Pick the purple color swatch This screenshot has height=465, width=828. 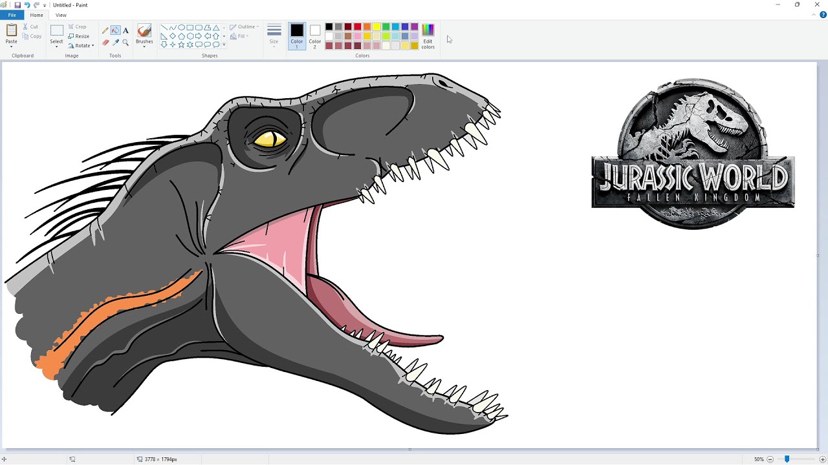415,26
